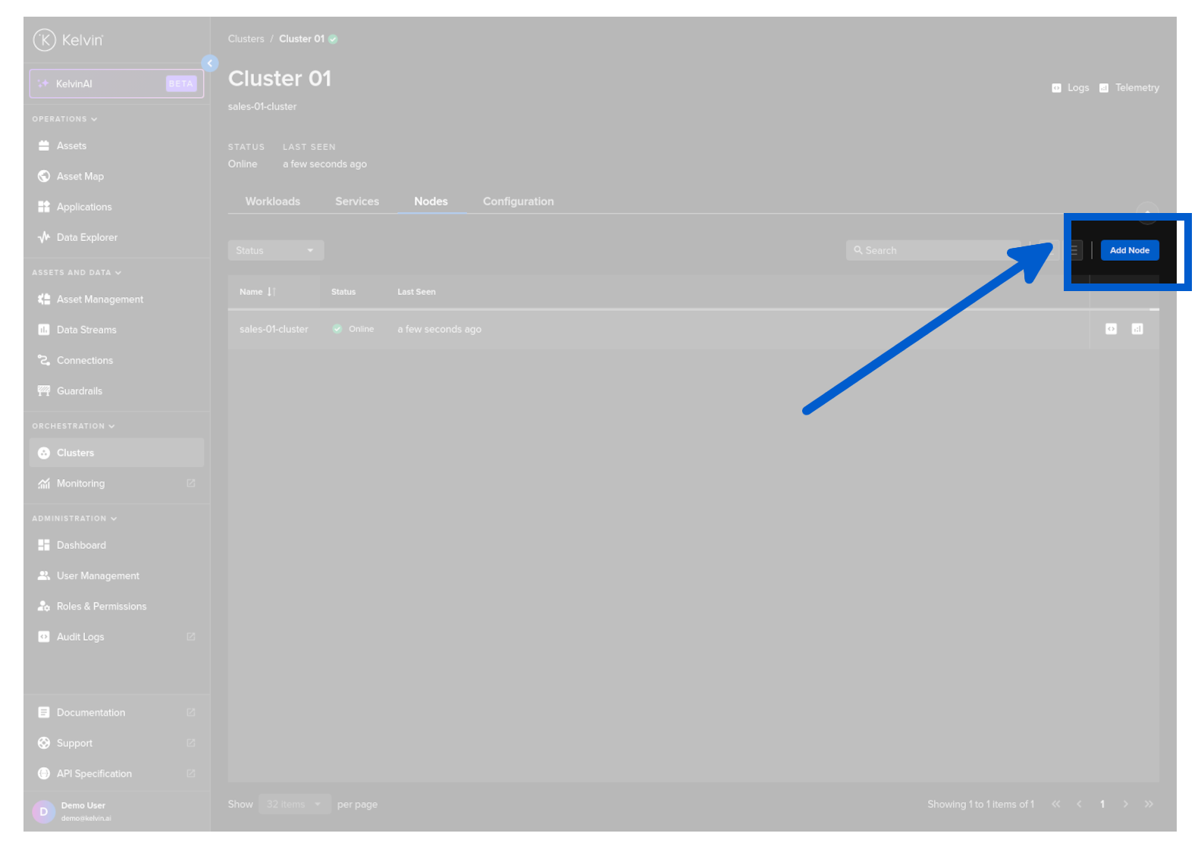The width and height of the screenshot is (1201, 849).
Task: Click the Connections icon in sidebar
Action: 44,361
